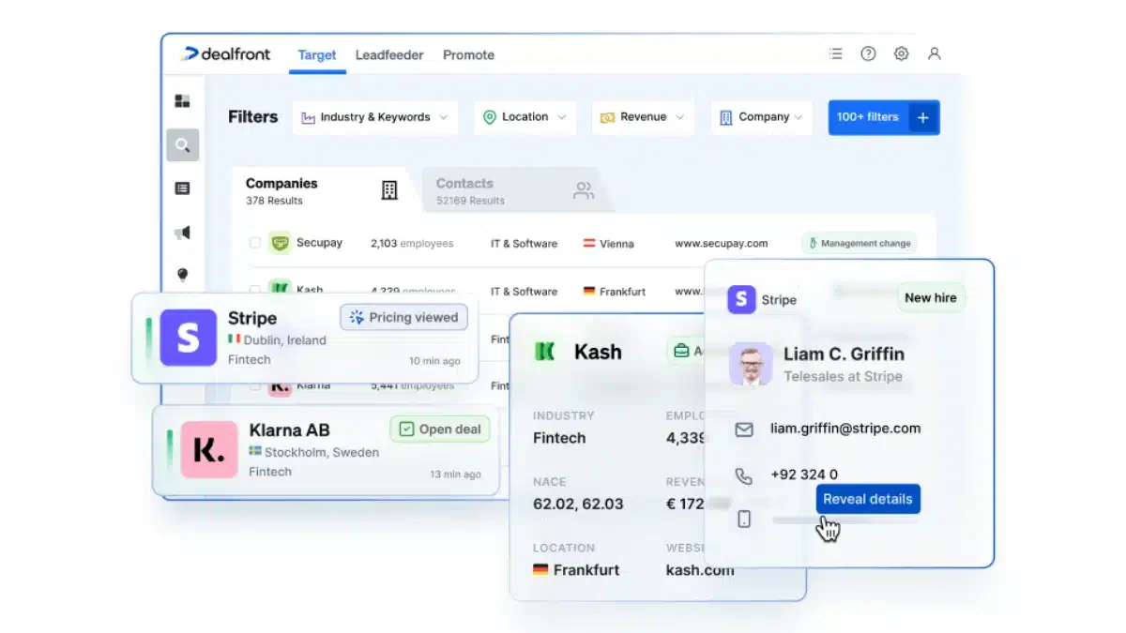Open the help question mark icon
The height and width of the screenshot is (633, 1126).
coord(868,53)
